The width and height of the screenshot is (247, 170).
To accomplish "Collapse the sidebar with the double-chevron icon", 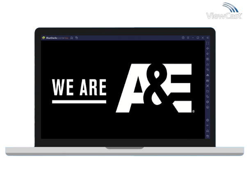I will click(x=208, y=38).
